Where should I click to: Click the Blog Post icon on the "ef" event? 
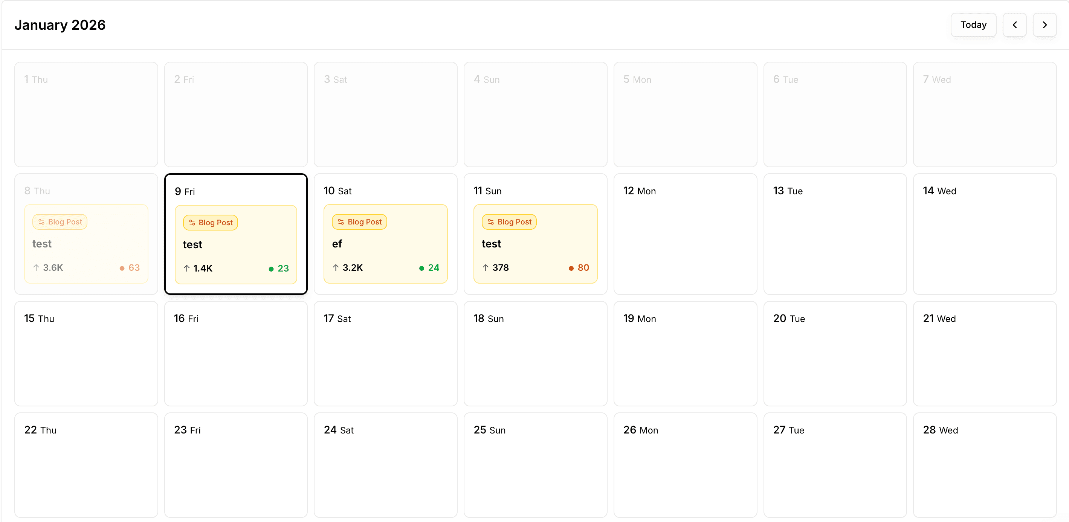[x=341, y=221]
